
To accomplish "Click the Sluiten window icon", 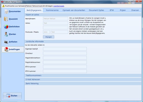I will [x=8, y=96].
